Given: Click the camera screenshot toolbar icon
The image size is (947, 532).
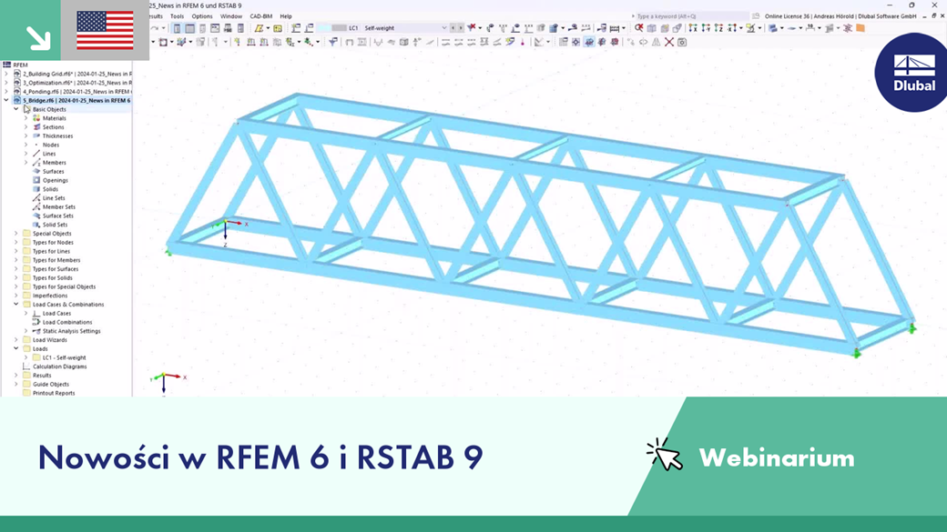Looking at the screenshot, I should pyautogui.click(x=682, y=42).
